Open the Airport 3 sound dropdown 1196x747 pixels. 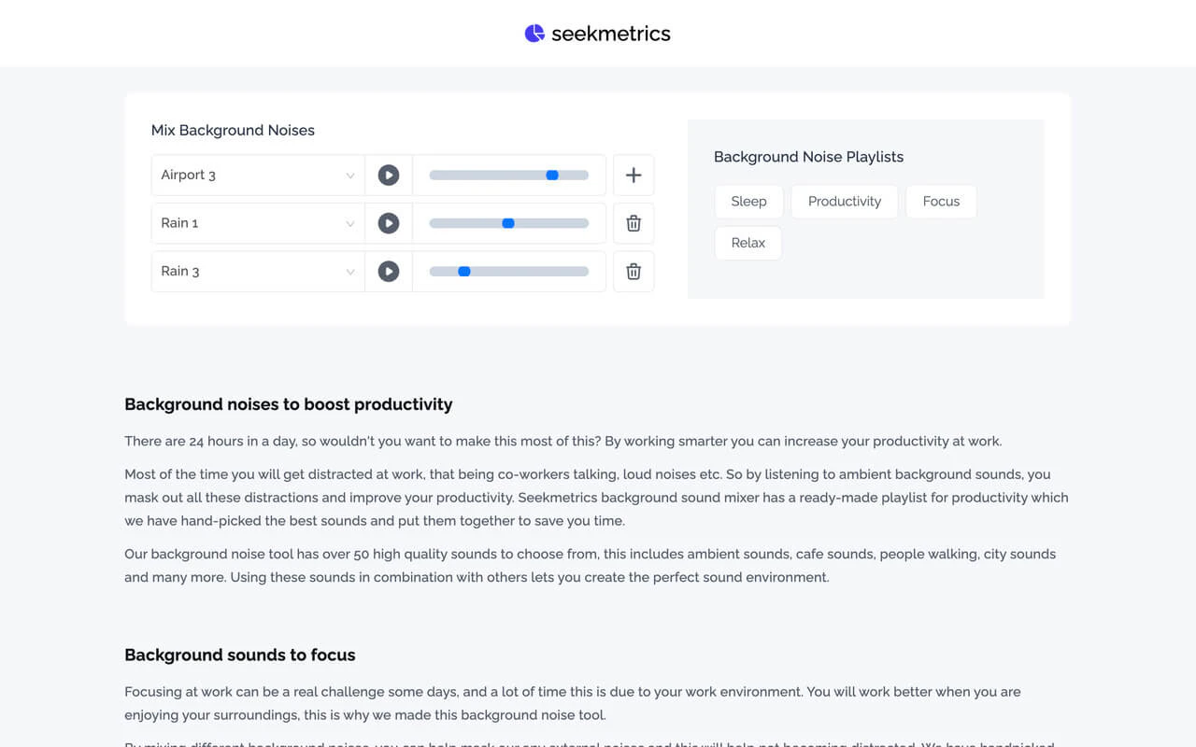258,175
